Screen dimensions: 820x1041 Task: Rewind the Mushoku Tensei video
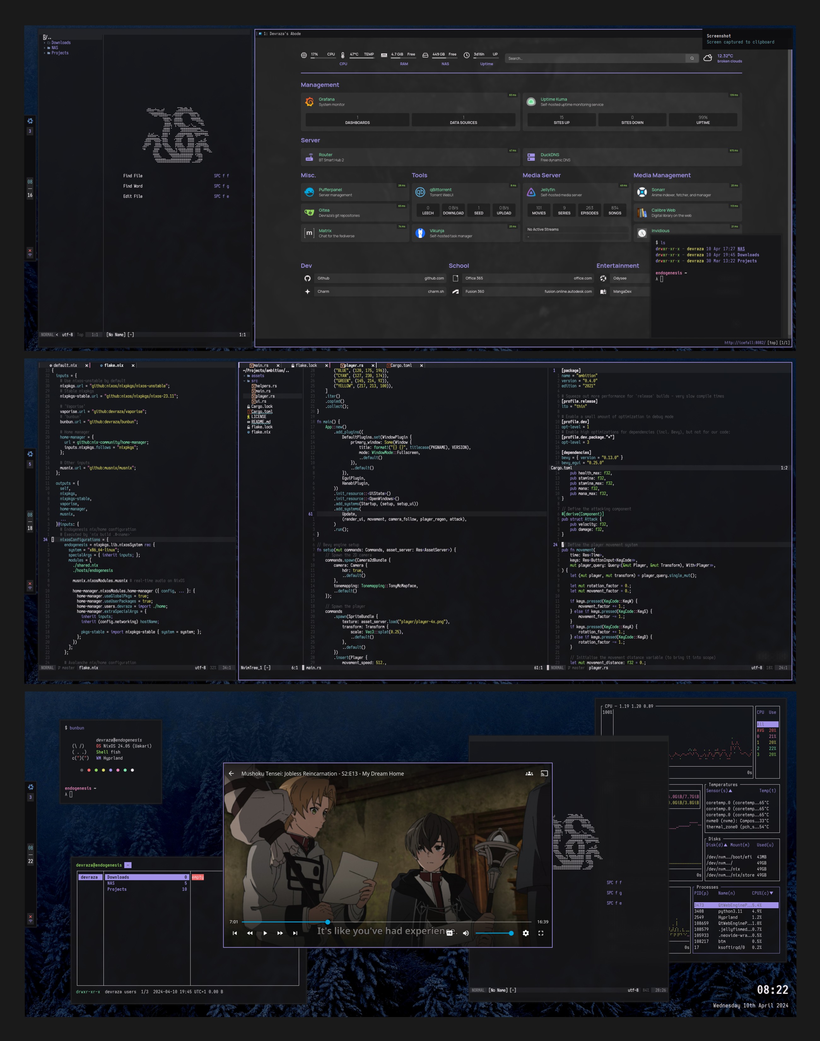pos(250,933)
